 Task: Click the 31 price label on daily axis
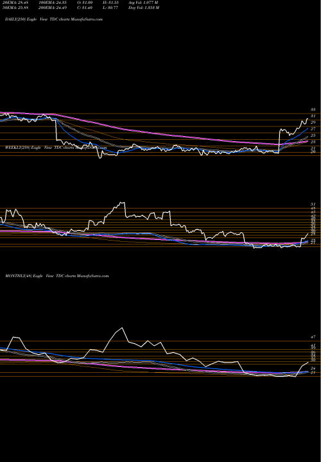click(x=313, y=116)
